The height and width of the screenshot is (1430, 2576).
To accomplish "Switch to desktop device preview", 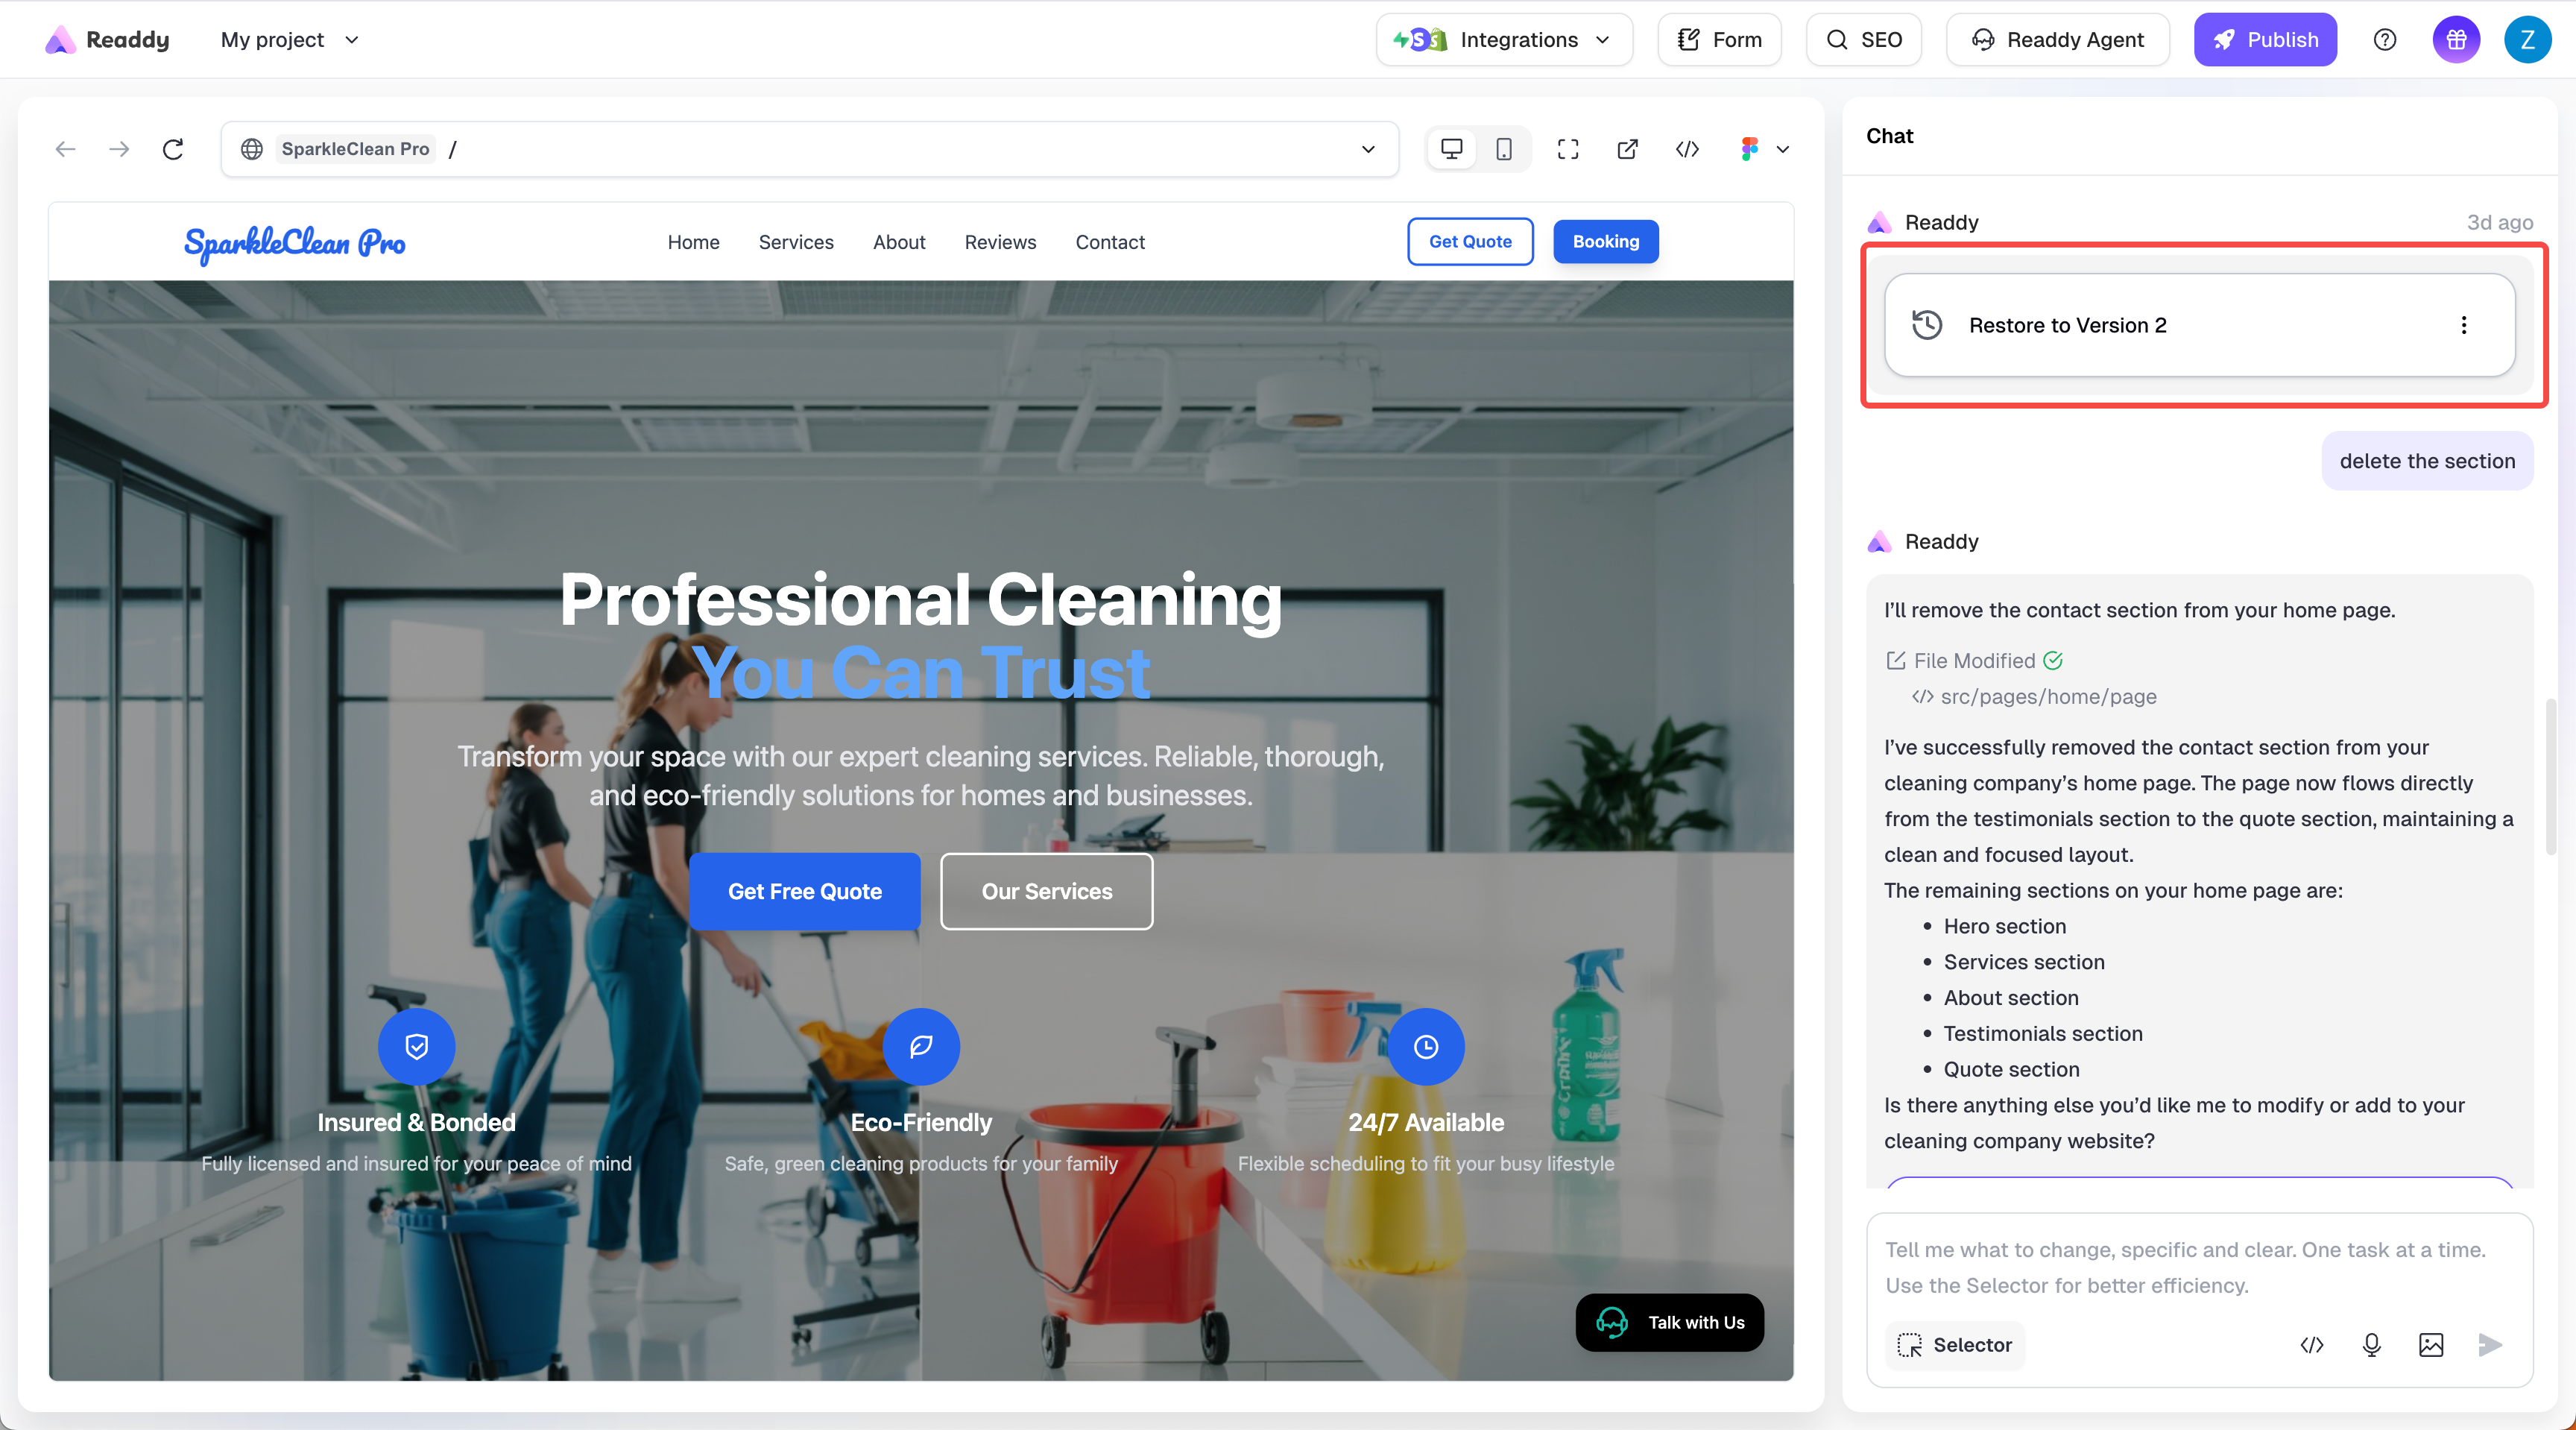I will point(1451,149).
